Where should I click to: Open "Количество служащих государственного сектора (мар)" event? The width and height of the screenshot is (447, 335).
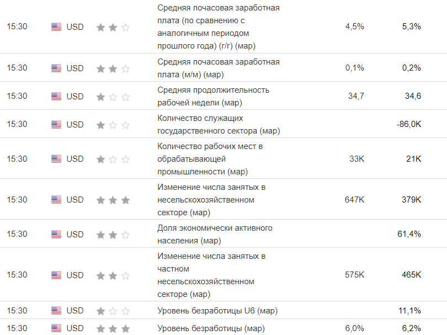pyautogui.click(x=219, y=124)
